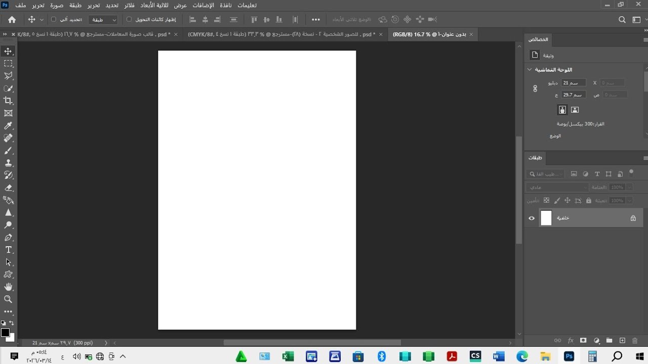Click the Home icon in options bar

(x=12, y=20)
